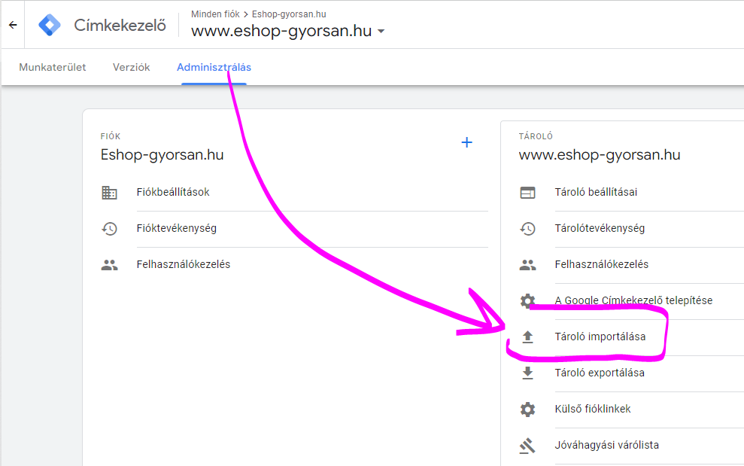
Task: Click the Minden fiók breadcrumb link
Action: click(x=215, y=14)
